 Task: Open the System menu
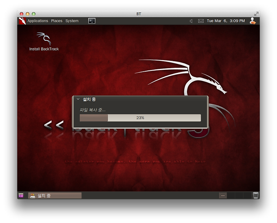(x=72, y=21)
